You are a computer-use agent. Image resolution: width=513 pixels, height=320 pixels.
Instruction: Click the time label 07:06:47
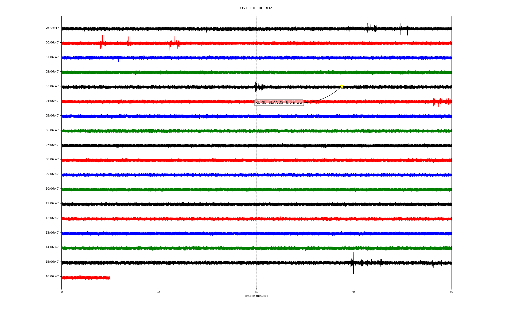click(x=52, y=145)
